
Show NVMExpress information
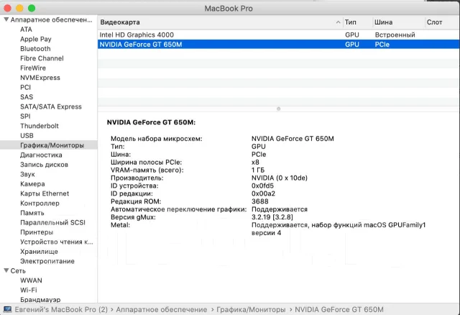pyautogui.click(x=40, y=78)
